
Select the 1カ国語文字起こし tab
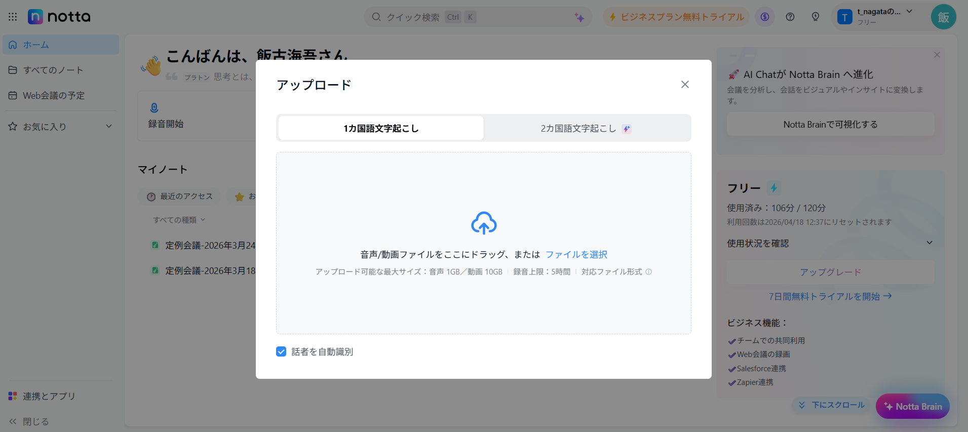(x=381, y=129)
